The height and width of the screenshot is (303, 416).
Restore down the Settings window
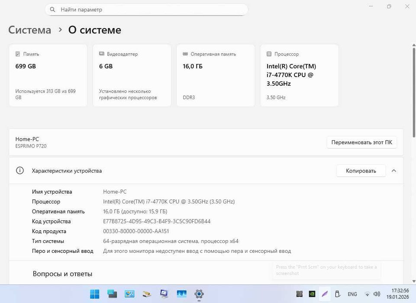point(389,6)
